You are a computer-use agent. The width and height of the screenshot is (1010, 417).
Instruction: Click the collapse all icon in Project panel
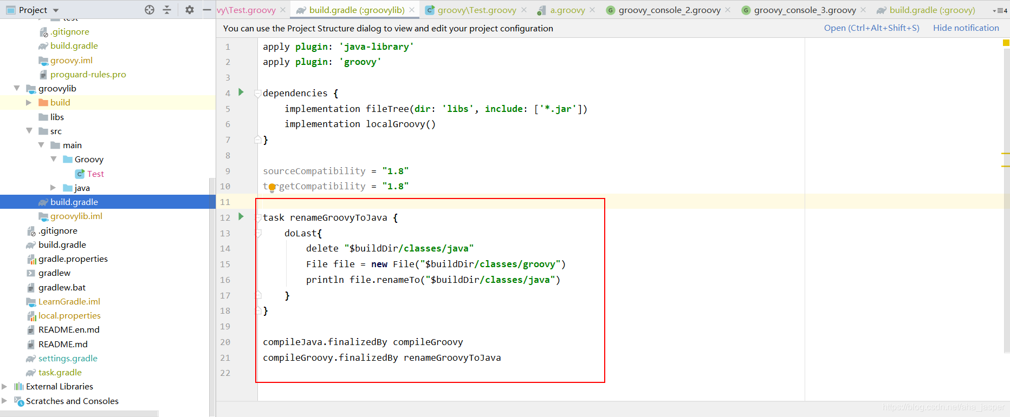point(167,10)
